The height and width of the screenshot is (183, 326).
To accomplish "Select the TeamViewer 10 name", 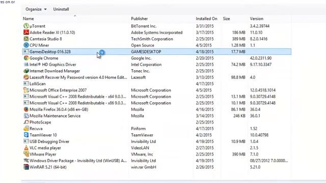I will 43,135.
